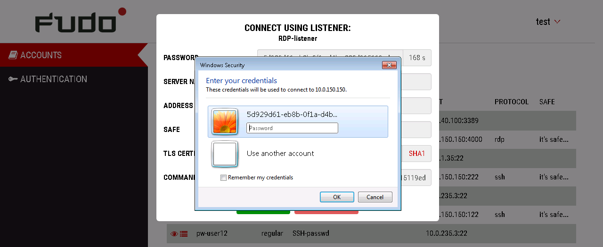This screenshot has height=247, width=603.
Task: Click the 10.0.235.3:22 address of pw-user12
Action: tap(447, 233)
